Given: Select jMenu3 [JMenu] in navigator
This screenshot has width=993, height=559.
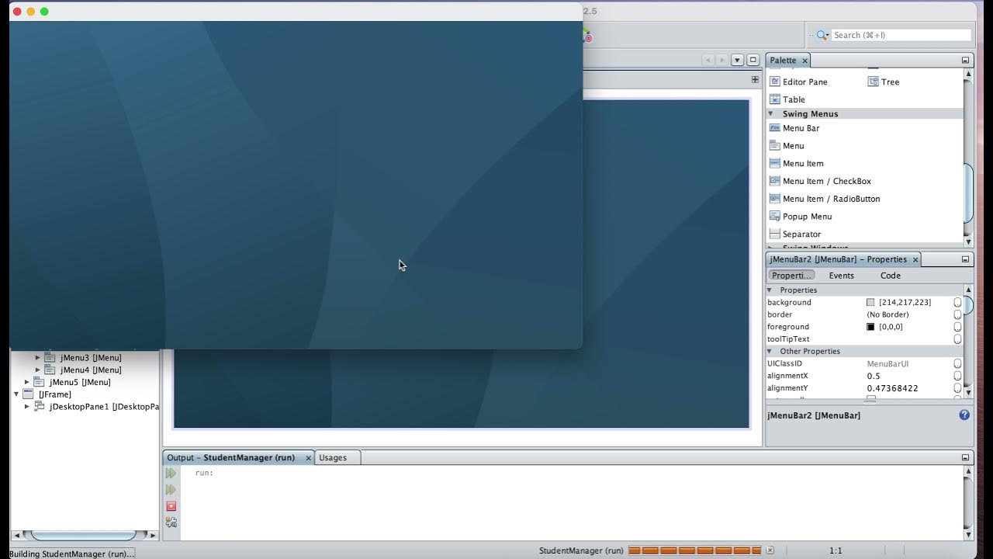Looking at the screenshot, I should click(91, 358).
